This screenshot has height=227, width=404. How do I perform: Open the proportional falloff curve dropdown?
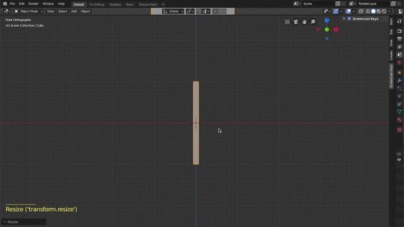[222, 11]
